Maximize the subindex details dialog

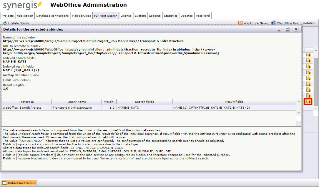[288, 29]
